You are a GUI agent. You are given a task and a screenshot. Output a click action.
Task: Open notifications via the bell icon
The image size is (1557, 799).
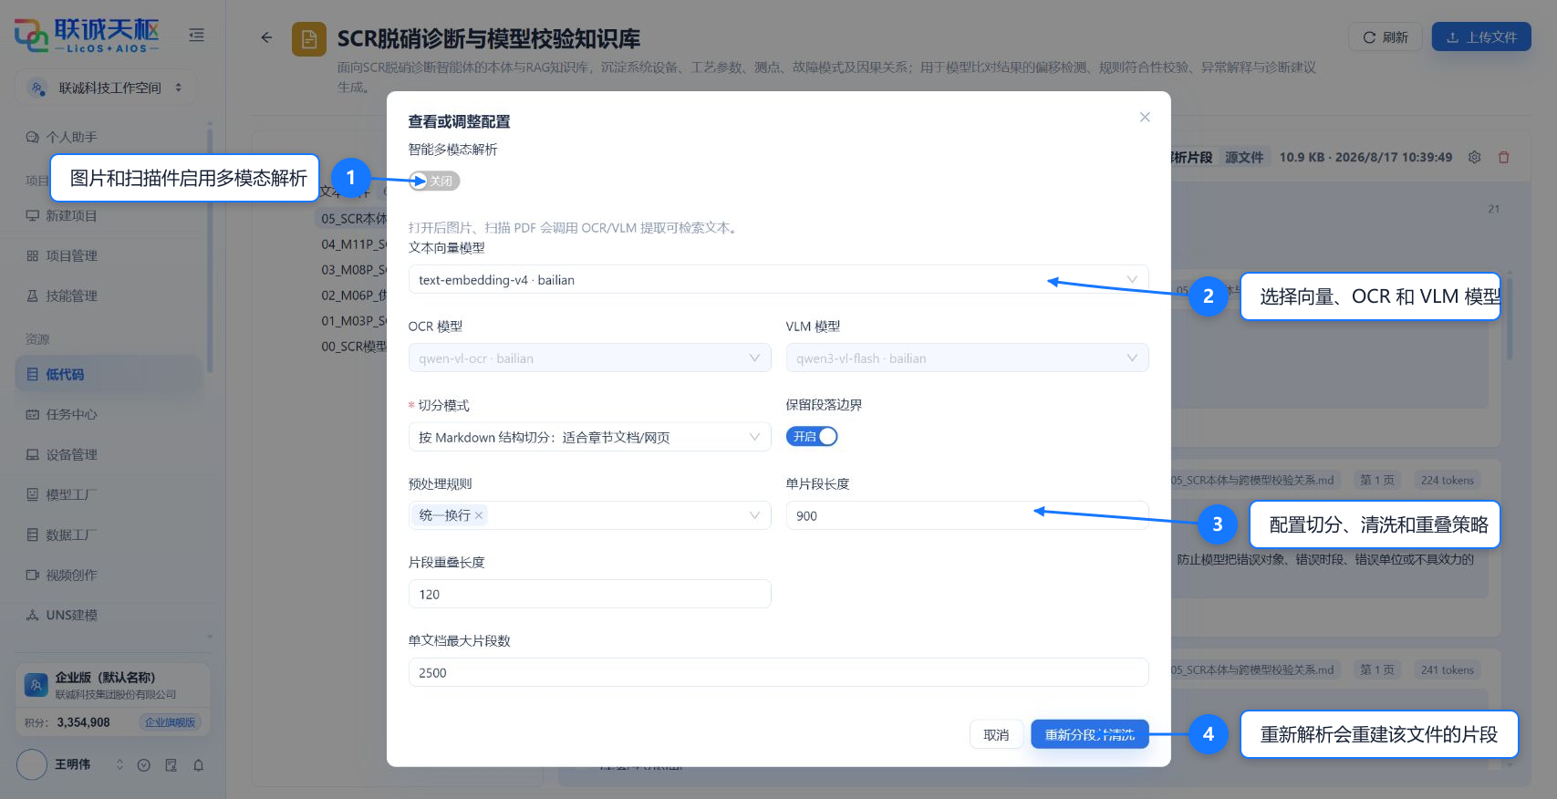pyautogui.click(x=198, y=765)
